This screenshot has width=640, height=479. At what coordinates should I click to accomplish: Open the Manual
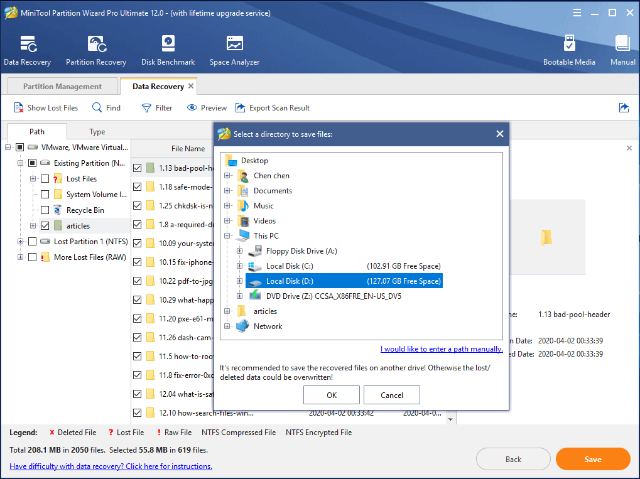tap(622, 50)
